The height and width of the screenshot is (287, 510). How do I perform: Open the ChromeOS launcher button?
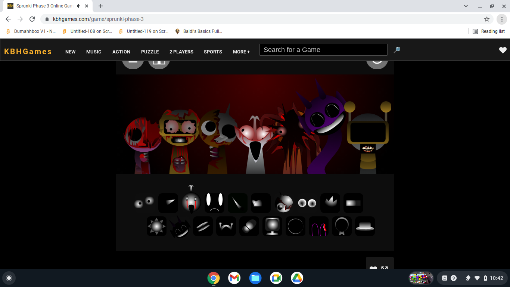pyautogui.click(x=9, y=278)
